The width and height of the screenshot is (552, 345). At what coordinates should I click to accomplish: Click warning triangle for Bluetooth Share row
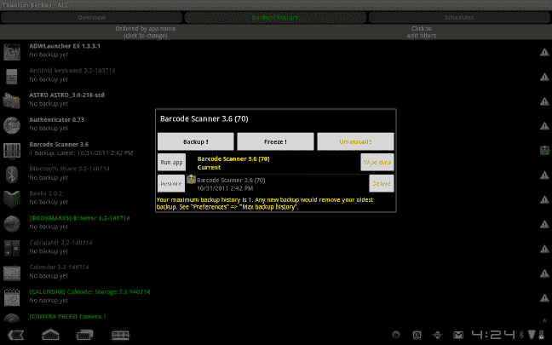[x=544, y=175]
